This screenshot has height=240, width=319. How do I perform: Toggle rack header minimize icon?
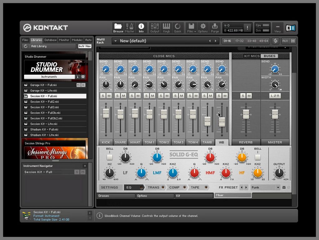276,41
